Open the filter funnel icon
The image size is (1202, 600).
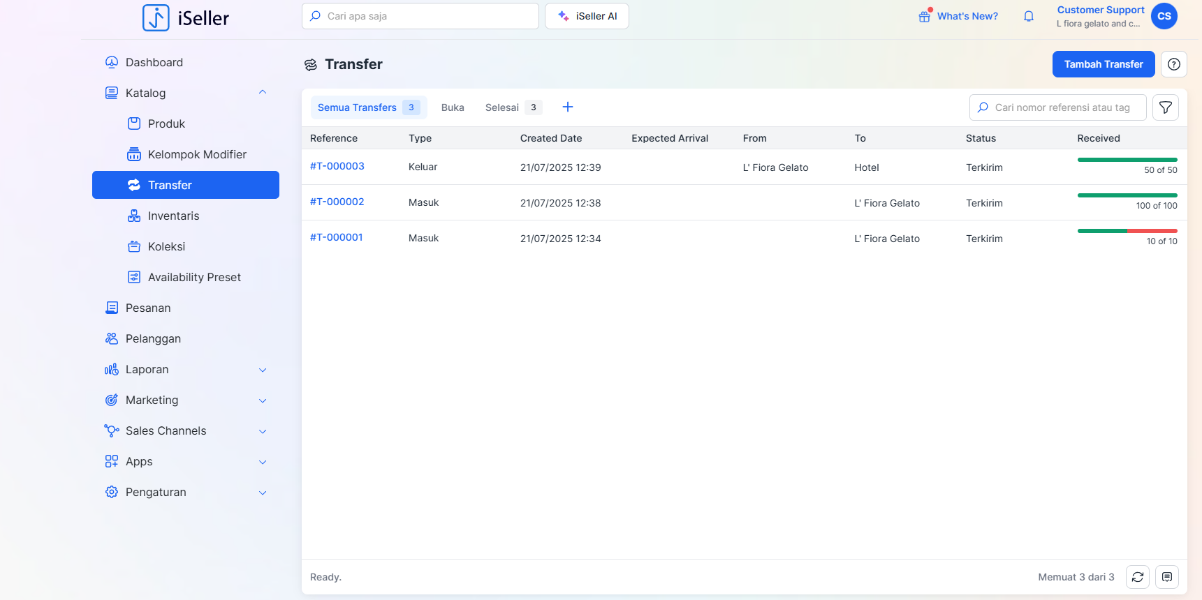(1165, 107)
